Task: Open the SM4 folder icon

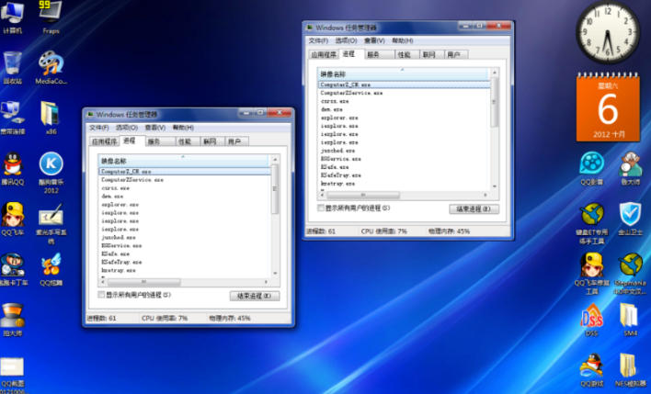Action: pyautogui.click(x=630, y=316)
